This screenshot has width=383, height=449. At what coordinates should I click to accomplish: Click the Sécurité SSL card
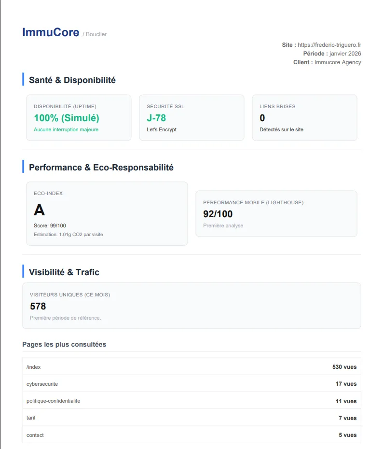191,117
